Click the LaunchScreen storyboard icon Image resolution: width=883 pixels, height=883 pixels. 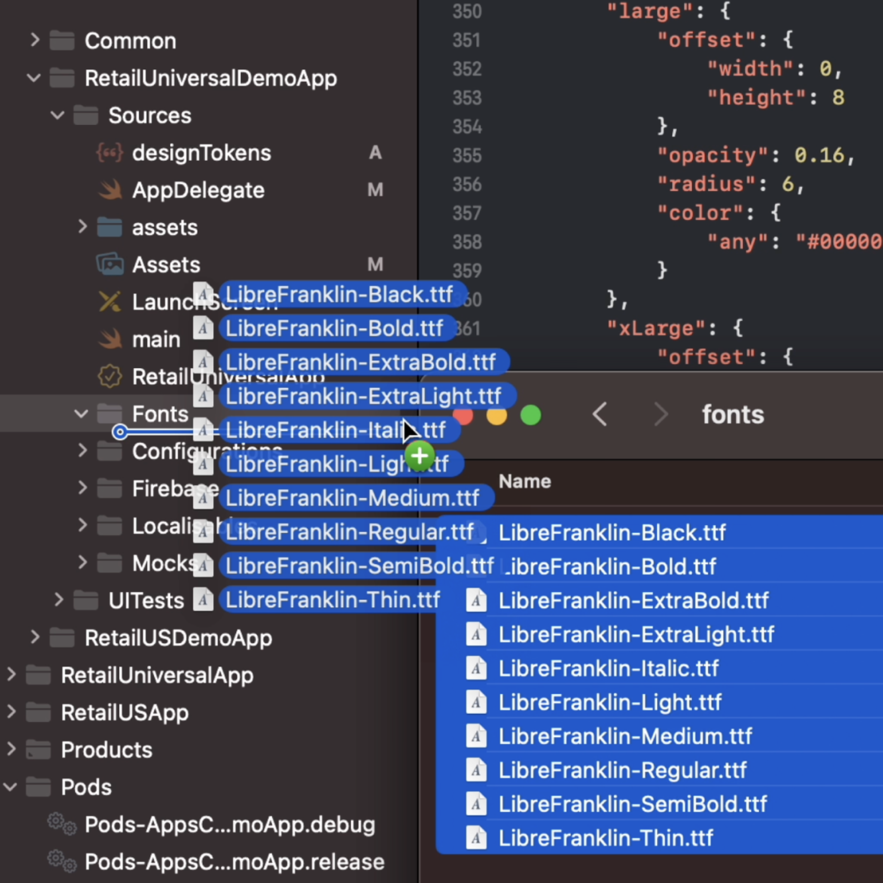click(110, 301)
